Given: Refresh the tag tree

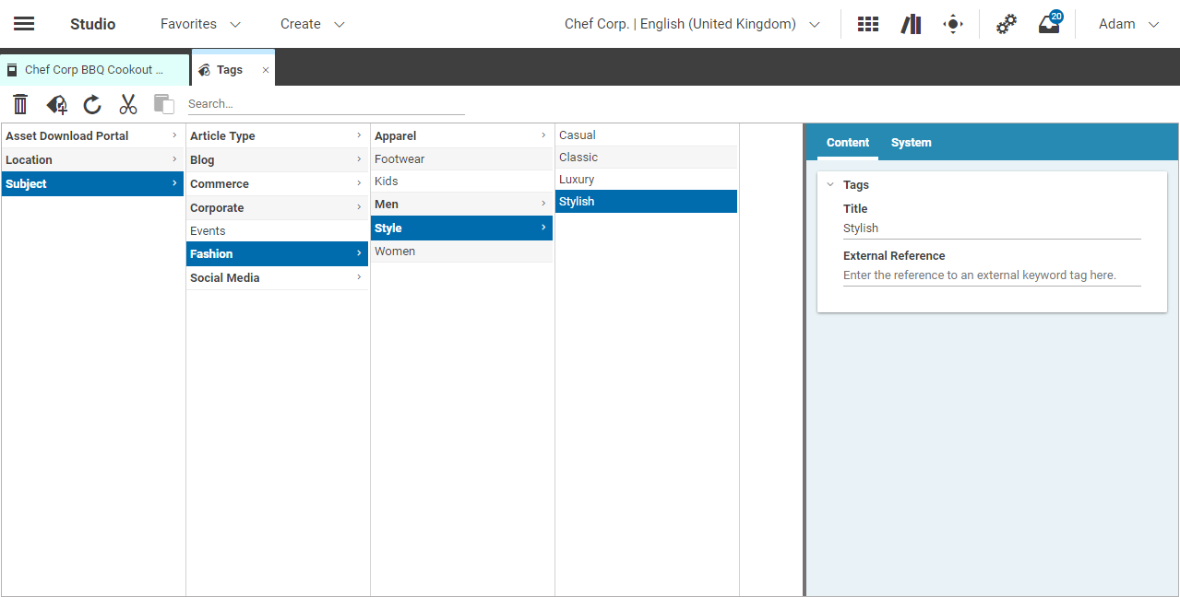Looking at the screenshot, I should pos(91,104).
